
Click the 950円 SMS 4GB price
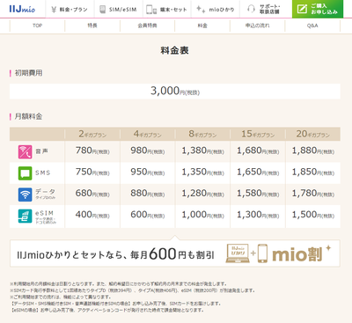[x=148, y=173]
